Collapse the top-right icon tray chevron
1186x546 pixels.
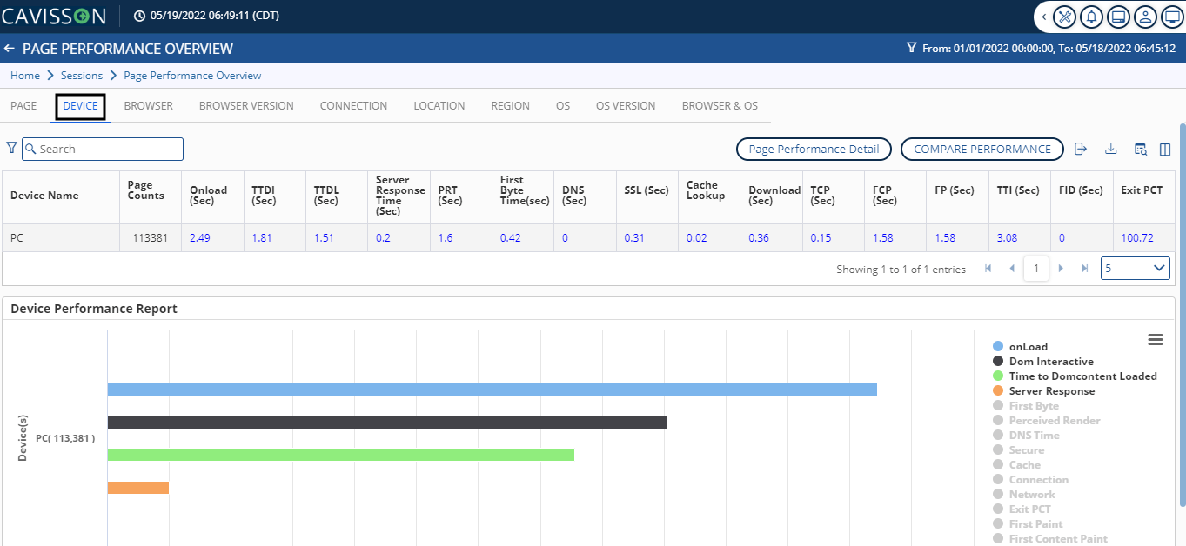pyautogui.click(x=1043, y=17)
